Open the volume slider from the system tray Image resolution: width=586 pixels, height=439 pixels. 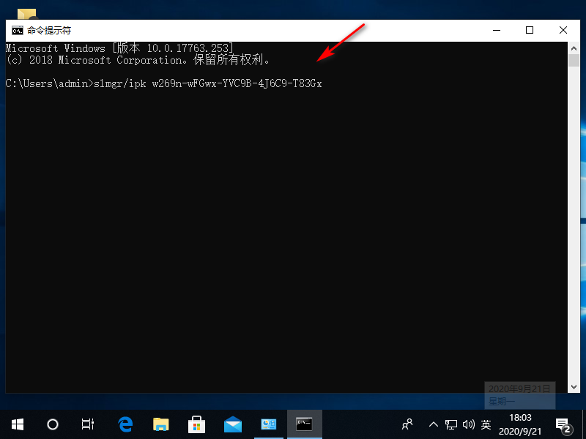pyautogui.click(x=469, y=424)
